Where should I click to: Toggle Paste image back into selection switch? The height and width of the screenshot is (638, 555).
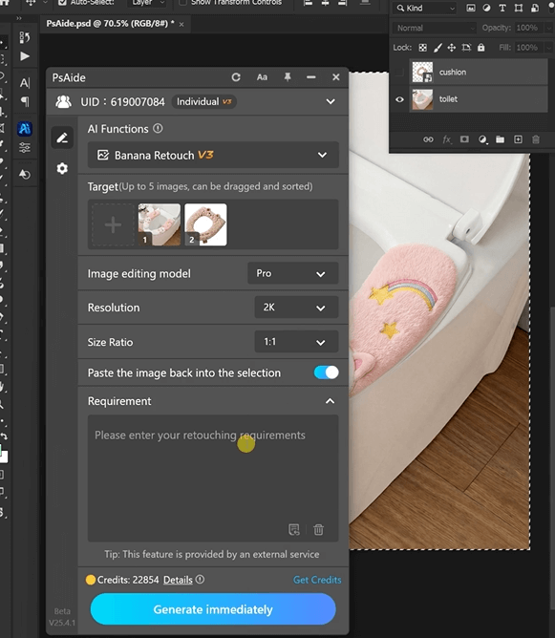(326, 372)
